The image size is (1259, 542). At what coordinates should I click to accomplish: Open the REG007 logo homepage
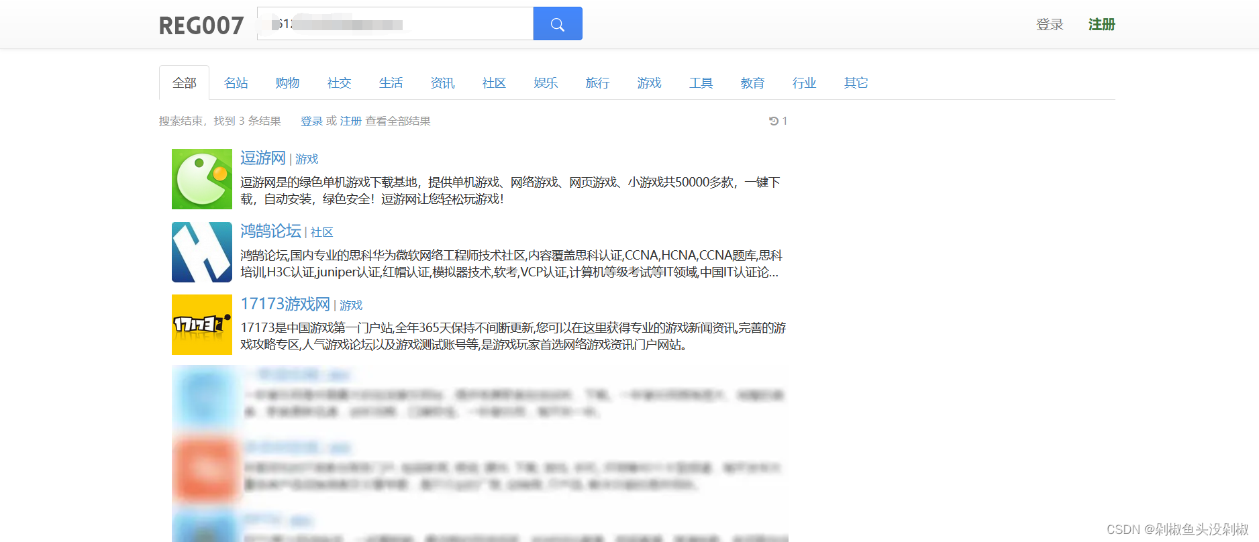click(201, 25)
